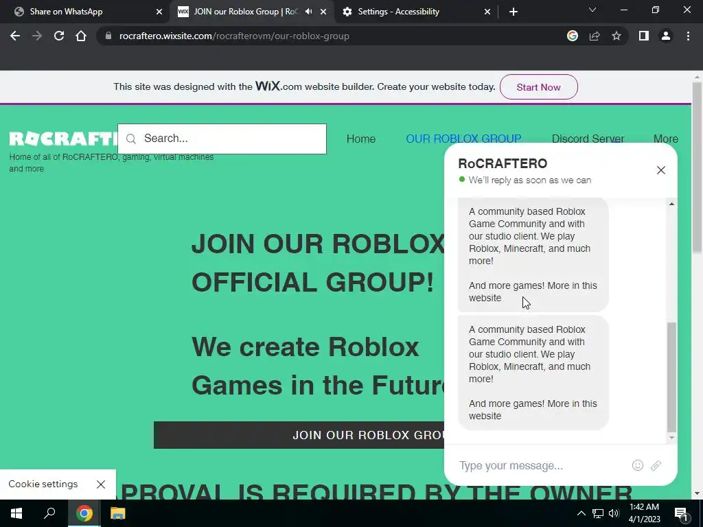Mute the tab via the speaker icon
Image resolution: width=703 pixels, height=527 pixels.
(308, 12)
